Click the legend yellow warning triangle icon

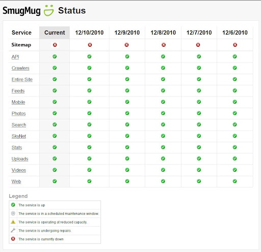13,222
